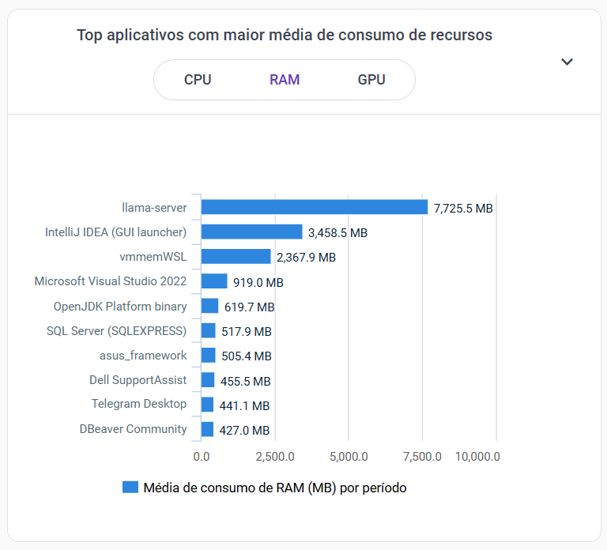This screenshot has width=607, height=550.
Task: Click the 'llama-server' axis label
Action: pos(154,208)
